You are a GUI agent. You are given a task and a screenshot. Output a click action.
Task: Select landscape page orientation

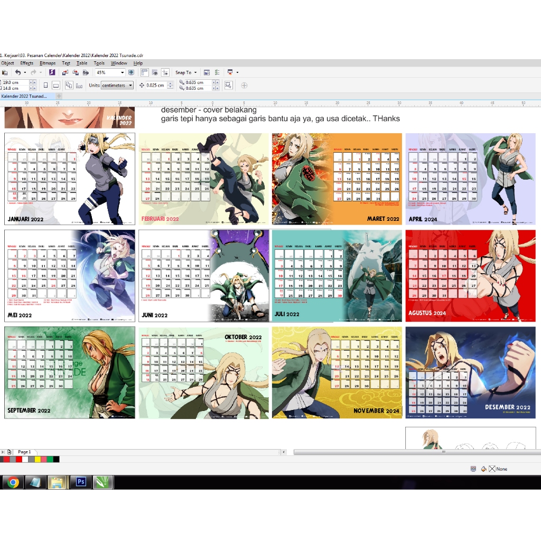tap(56, 85)
